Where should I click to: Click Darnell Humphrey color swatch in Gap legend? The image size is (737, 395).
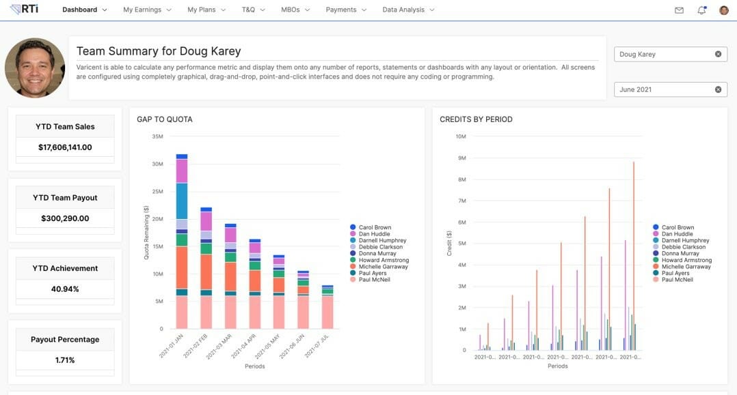pyautogui.click(x=353, y=241)
